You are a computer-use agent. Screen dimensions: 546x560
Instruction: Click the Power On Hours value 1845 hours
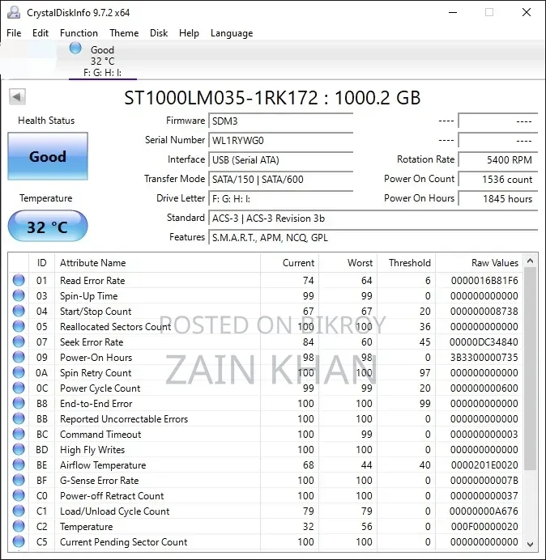tap(497, 198)
